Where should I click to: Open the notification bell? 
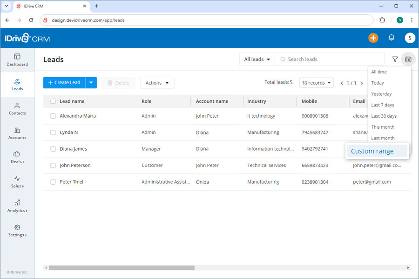pyautogui.click(x=391, y=38)
